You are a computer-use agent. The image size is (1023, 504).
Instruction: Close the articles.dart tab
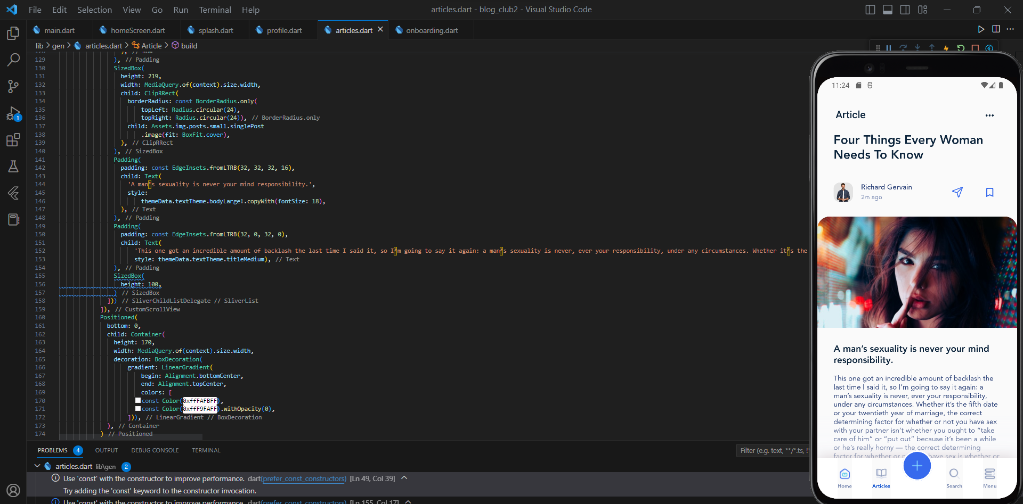coord(380,30)
